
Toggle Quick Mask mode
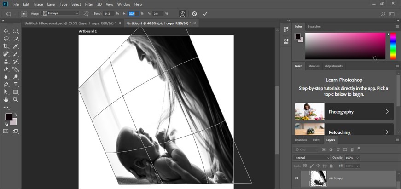[x=6, y=131]
